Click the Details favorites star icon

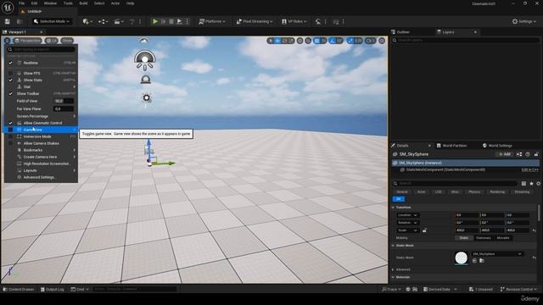[531, 184]
